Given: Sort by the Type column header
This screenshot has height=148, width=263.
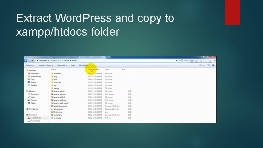Looking at the screenshot, I should tap(107, 69).
